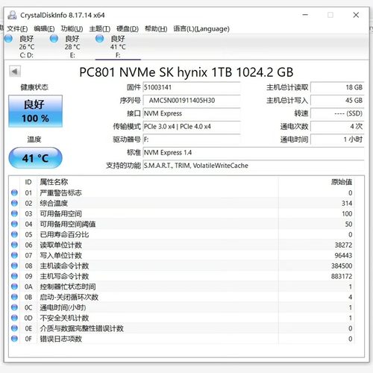Click the 通电次数 label

tap(294, 127)
